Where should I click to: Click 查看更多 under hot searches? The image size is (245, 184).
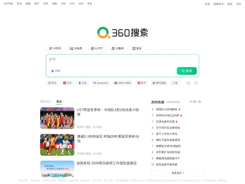pyautogui.click(x=178, y=173)
